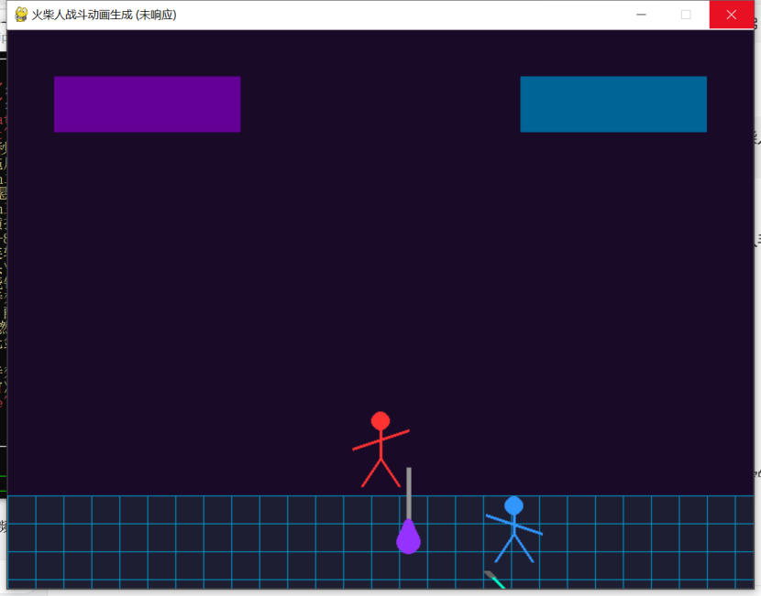Click the purple teardrop weapon
Screen dimensions: 761x596
pos(408,536)
